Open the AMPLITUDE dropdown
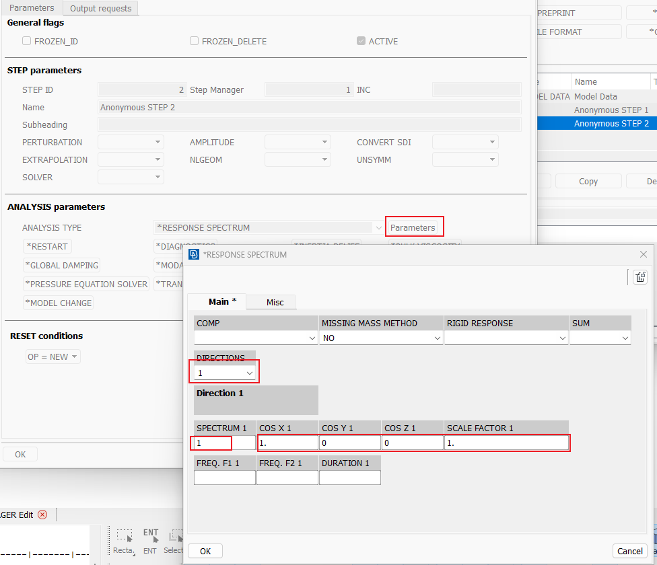Image resolution: width=657 pixels, height=565 pixels. click(298, 142)
